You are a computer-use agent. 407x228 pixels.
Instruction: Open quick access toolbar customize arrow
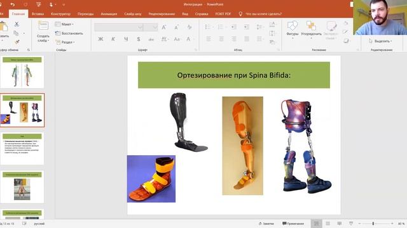point(64,4)
